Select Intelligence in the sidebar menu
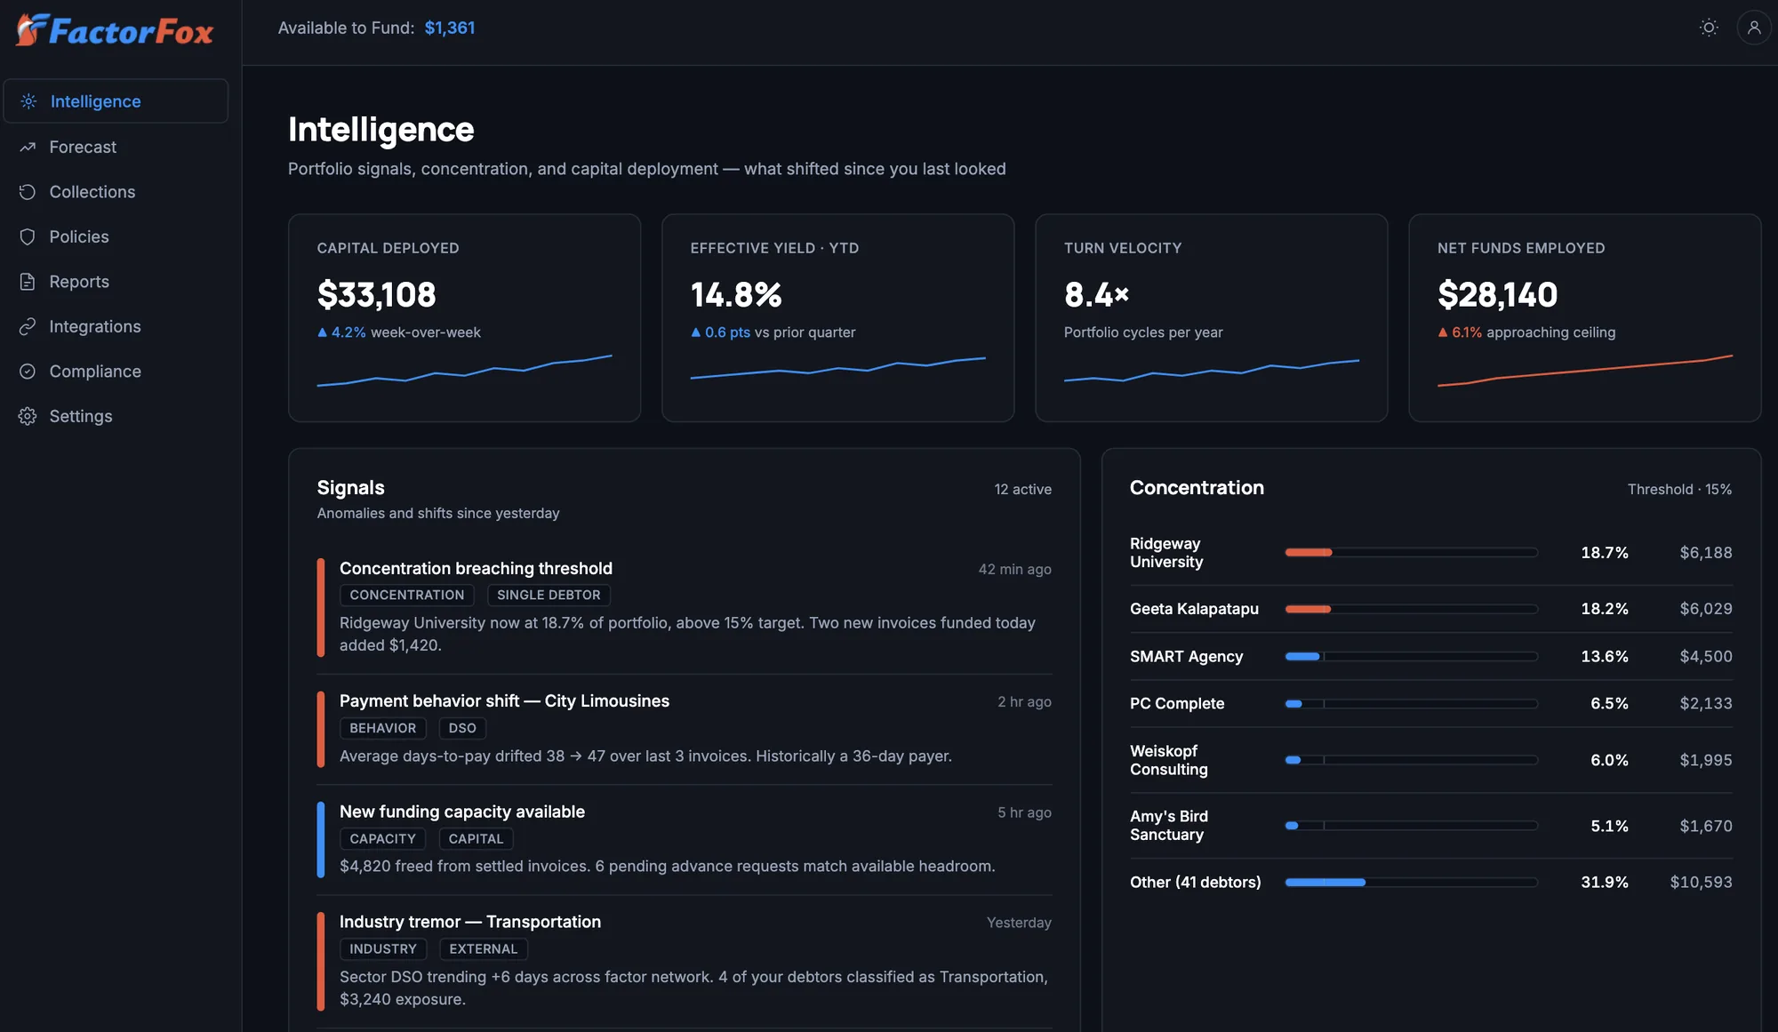The height and width of the screenshot is (1032, 1778). click(x=116, y=101)
